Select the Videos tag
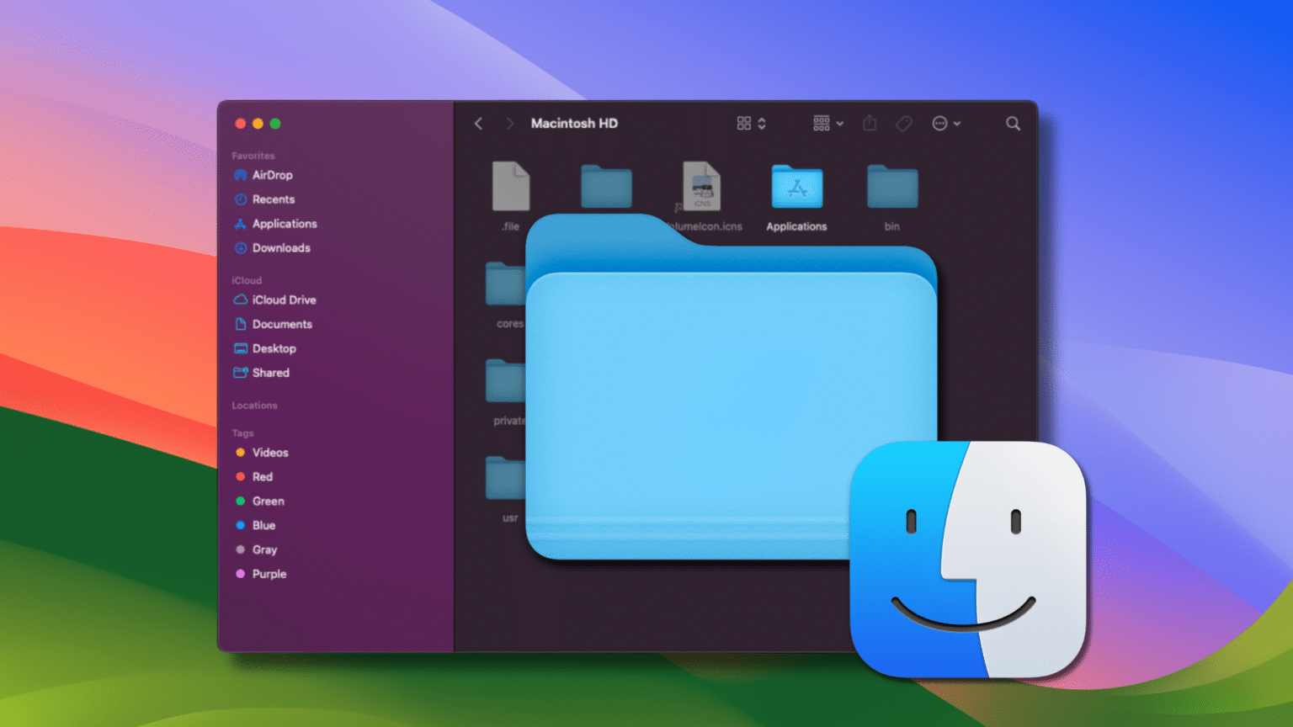1293x727 pixels. tap(269, 453)
